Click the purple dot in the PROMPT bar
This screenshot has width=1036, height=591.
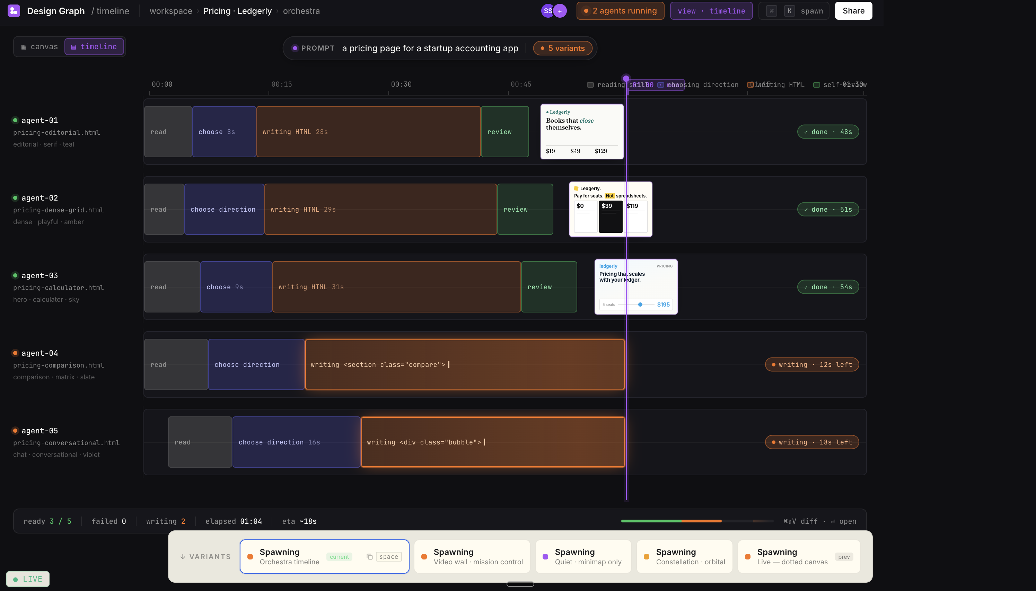295,48
